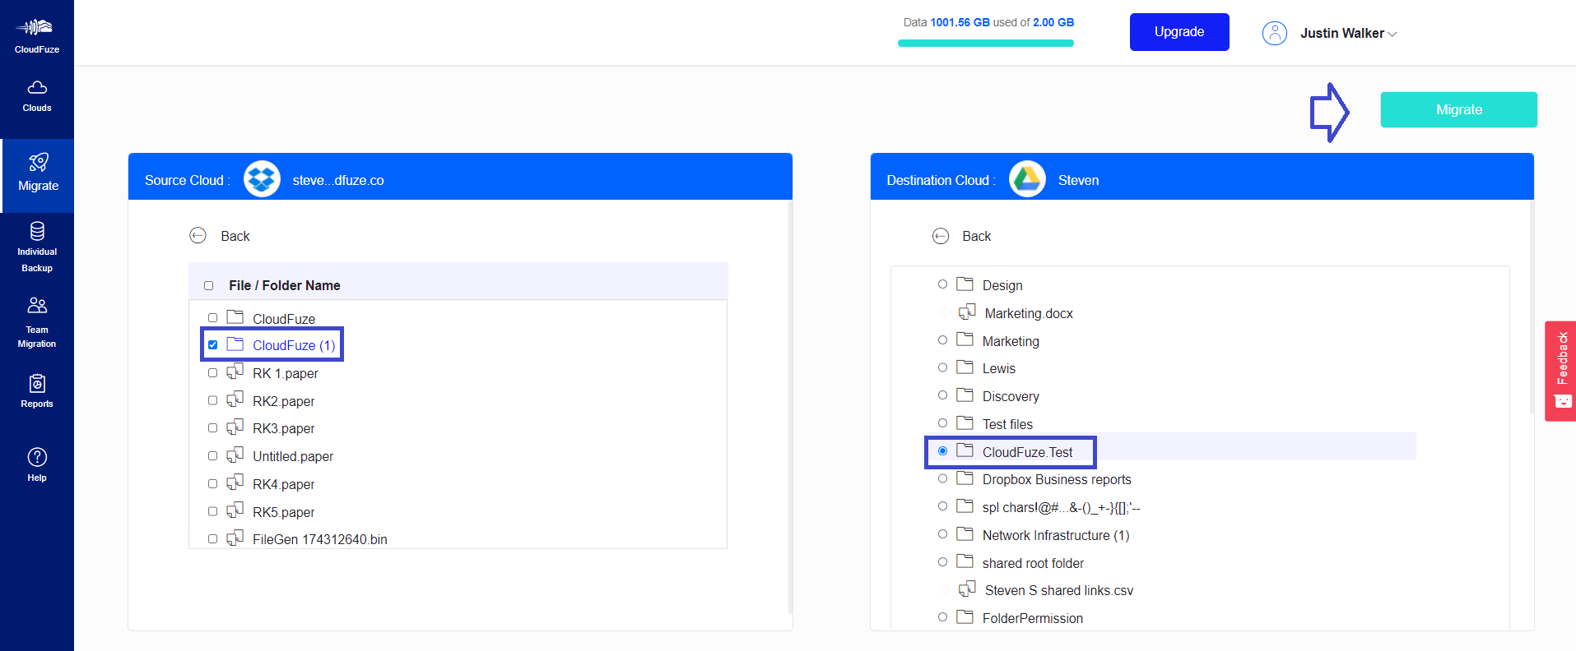Click the CloudFuze (1) folder icon
Screen dimensions: 1576x651
tap(235, 344)
